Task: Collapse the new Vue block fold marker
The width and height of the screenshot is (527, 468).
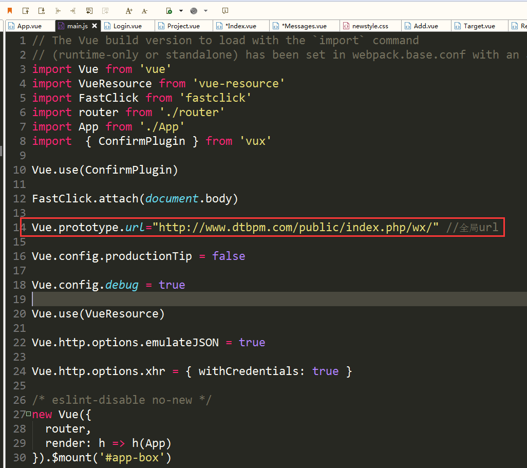Action: 29,414
